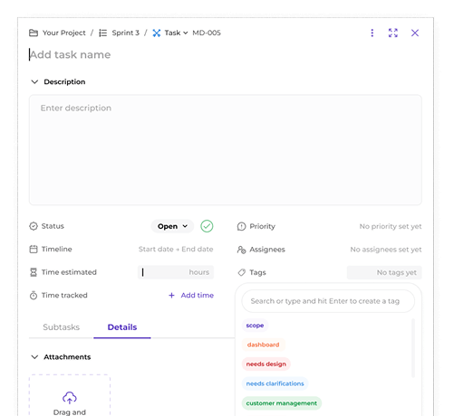Click the Time tracked label
This screenshot has width=454, height=416.
coord(64,296)
